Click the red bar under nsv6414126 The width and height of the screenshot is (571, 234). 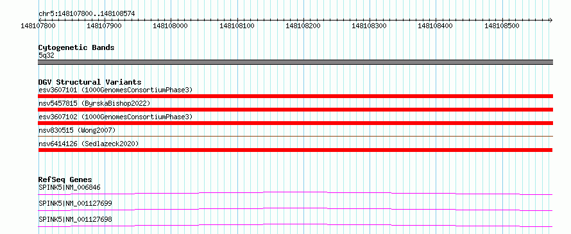coord(295,150)
